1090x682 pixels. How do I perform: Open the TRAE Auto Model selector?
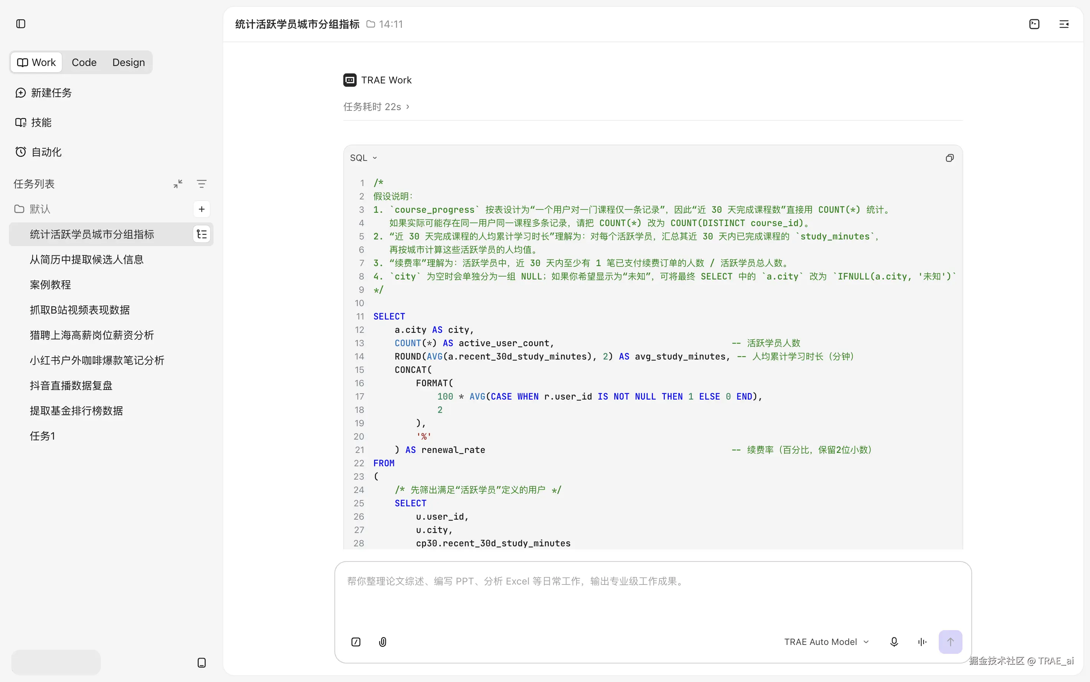(826, 641)
